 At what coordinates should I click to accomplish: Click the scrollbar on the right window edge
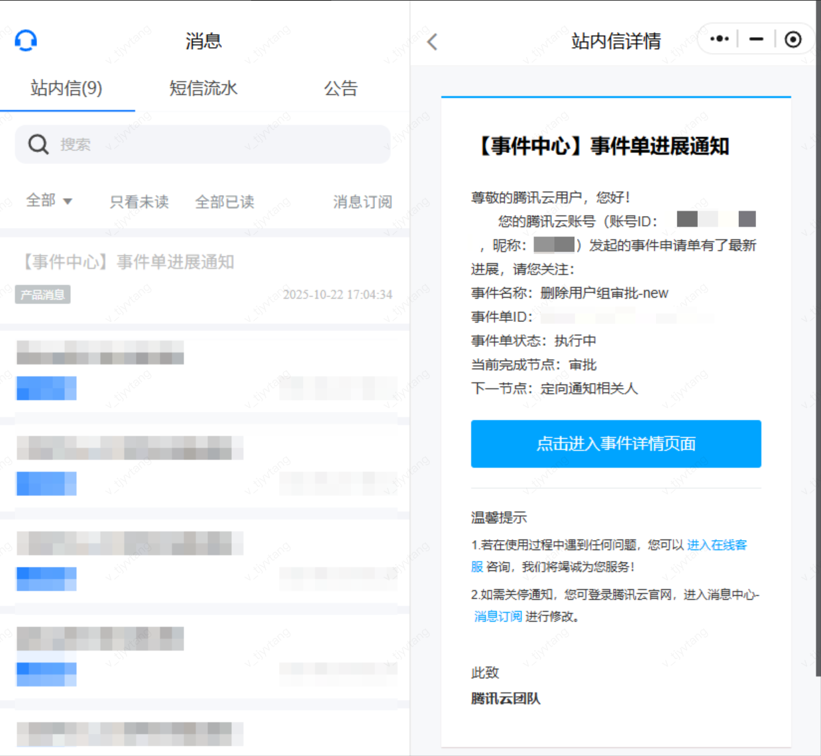[x=818, y=338]
